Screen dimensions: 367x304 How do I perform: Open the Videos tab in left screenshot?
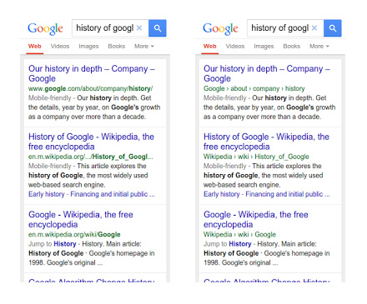60,47
